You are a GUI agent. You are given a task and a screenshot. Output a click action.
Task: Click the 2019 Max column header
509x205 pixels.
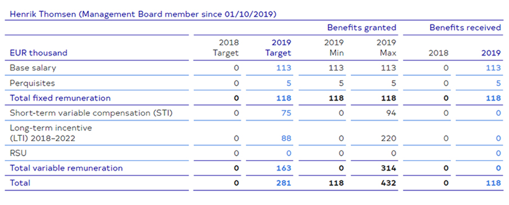386,48
